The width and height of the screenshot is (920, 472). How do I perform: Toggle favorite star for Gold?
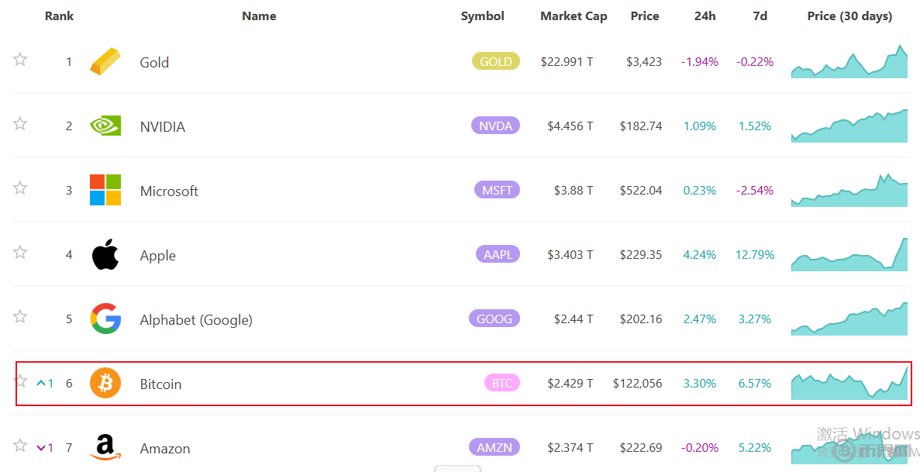20,60
